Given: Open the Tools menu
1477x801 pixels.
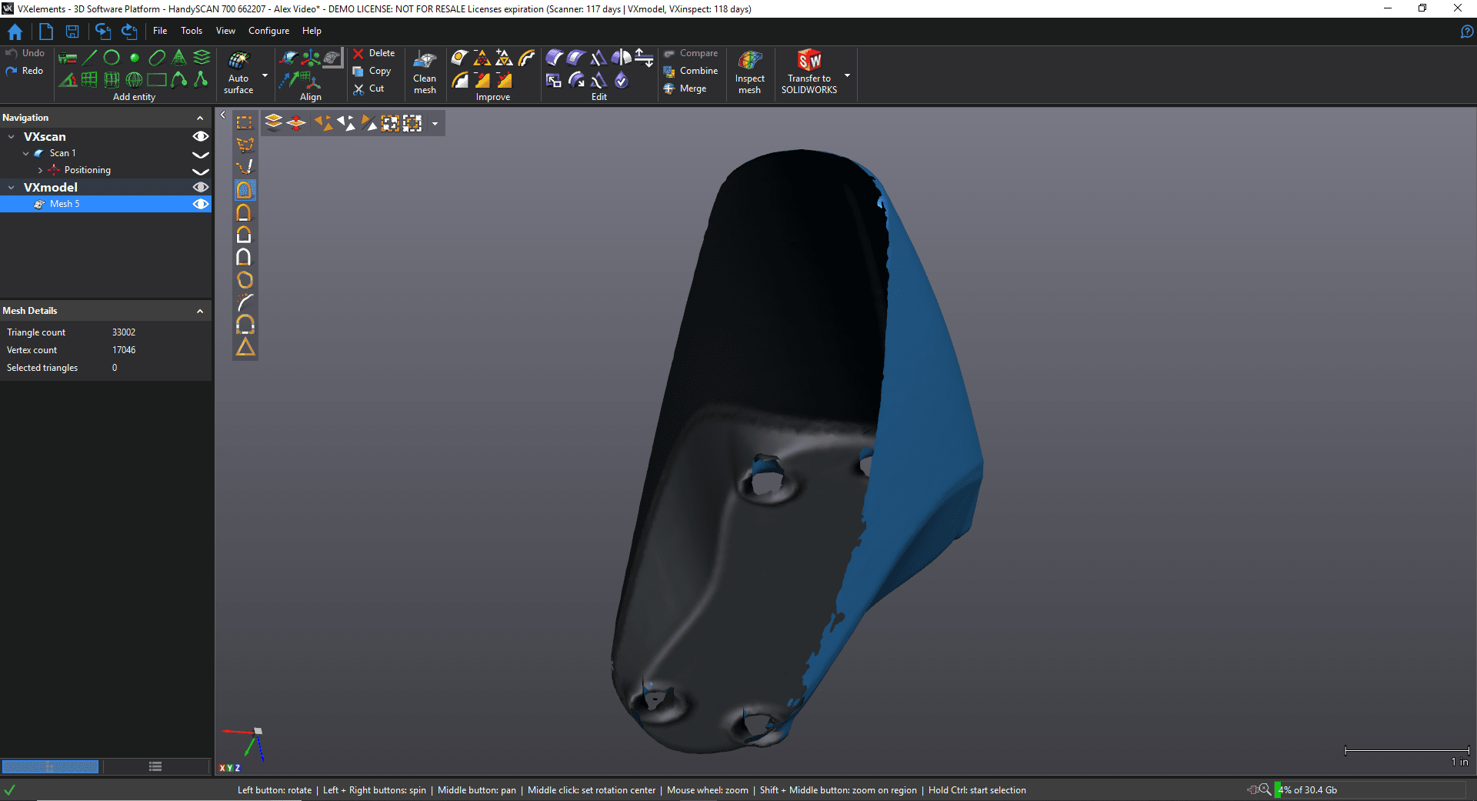Looking at the screenshot, I should pos(192,31).
